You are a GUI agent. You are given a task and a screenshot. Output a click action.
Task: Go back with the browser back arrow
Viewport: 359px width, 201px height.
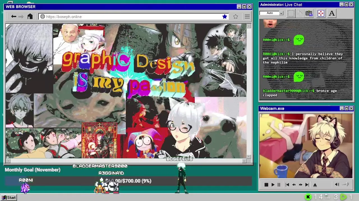coord(13,16)
